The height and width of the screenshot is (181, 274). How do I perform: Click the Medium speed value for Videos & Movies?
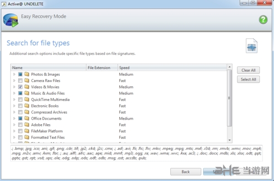(126, 87)
